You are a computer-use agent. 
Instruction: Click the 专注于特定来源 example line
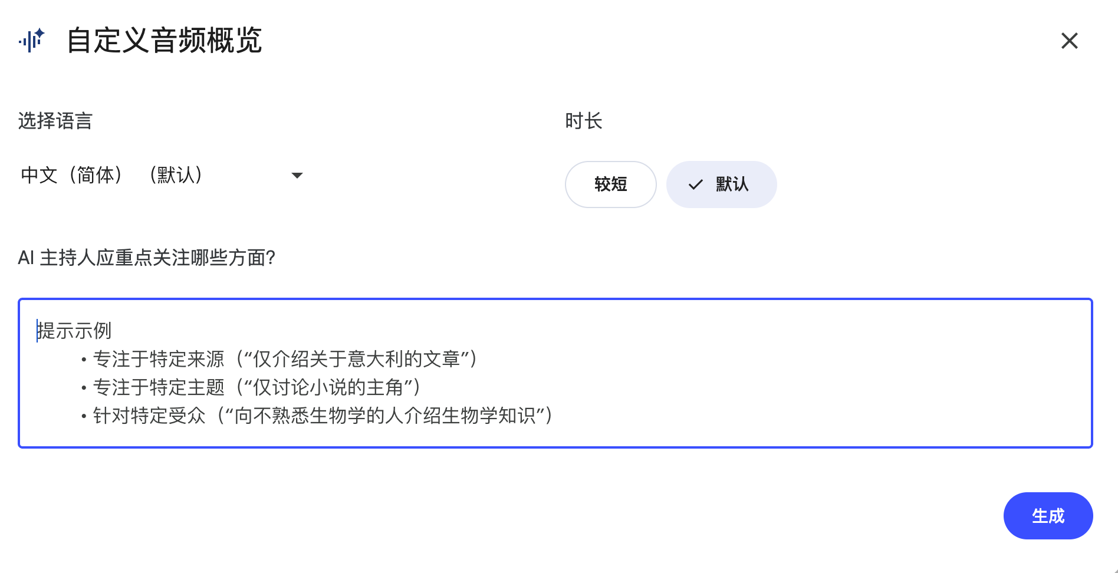click(280, 359)
